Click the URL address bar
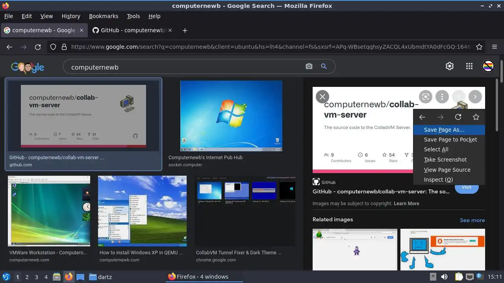 [271, 47]
